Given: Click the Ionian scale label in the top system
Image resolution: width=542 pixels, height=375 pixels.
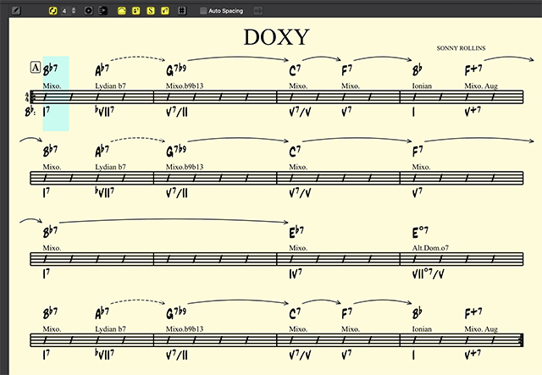Looking at the screenshot, I should pos(422,85).
